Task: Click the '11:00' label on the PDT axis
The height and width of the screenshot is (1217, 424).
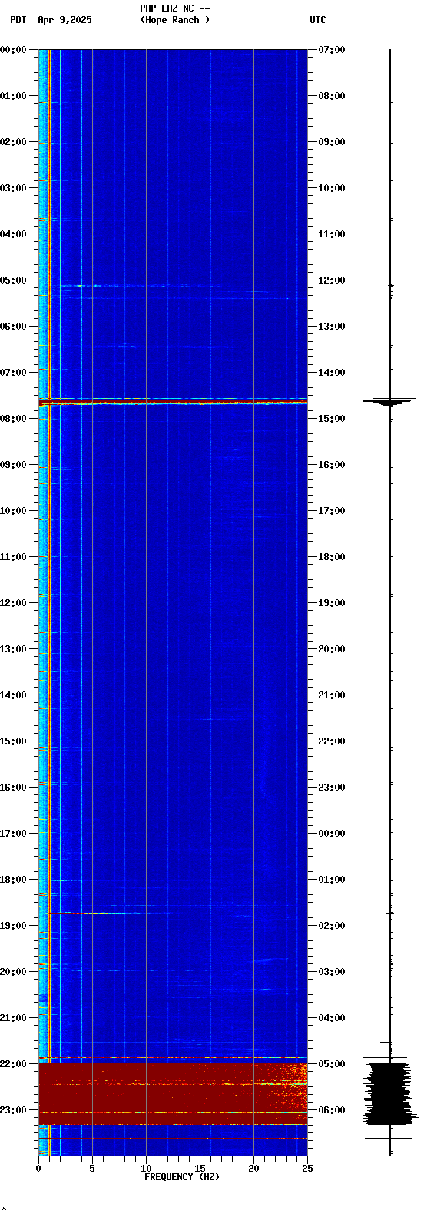Action: [x=13, y=557]
